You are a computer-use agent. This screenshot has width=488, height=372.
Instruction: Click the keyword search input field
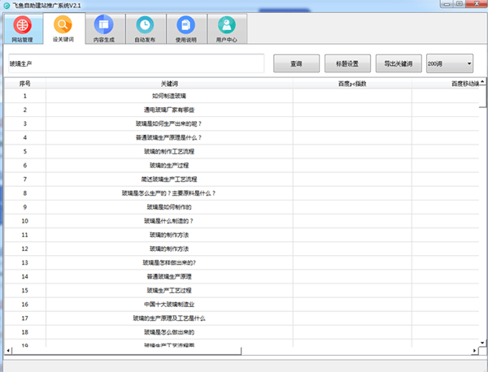coord(134,63)
